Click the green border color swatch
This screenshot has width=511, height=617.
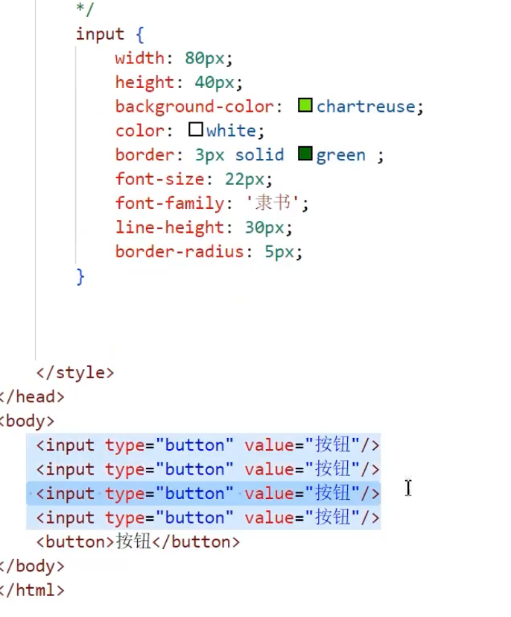pos(305,154)
